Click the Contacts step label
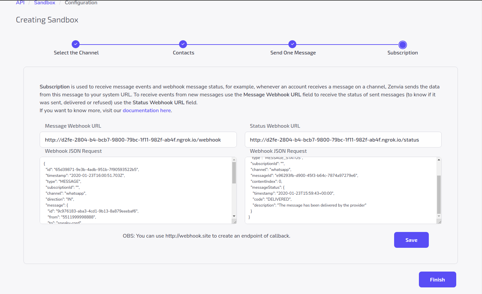The height and width of the screenshot is (294, 482). pyautogui.click(x=183, y=53)
